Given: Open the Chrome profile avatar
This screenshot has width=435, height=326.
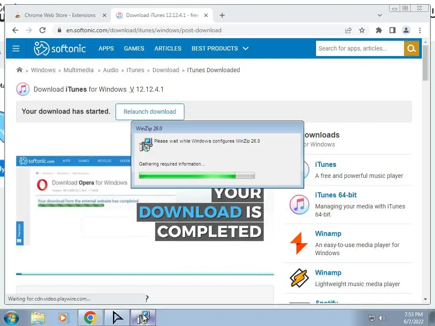Looking at the screenshot, I should pos(406,30).
